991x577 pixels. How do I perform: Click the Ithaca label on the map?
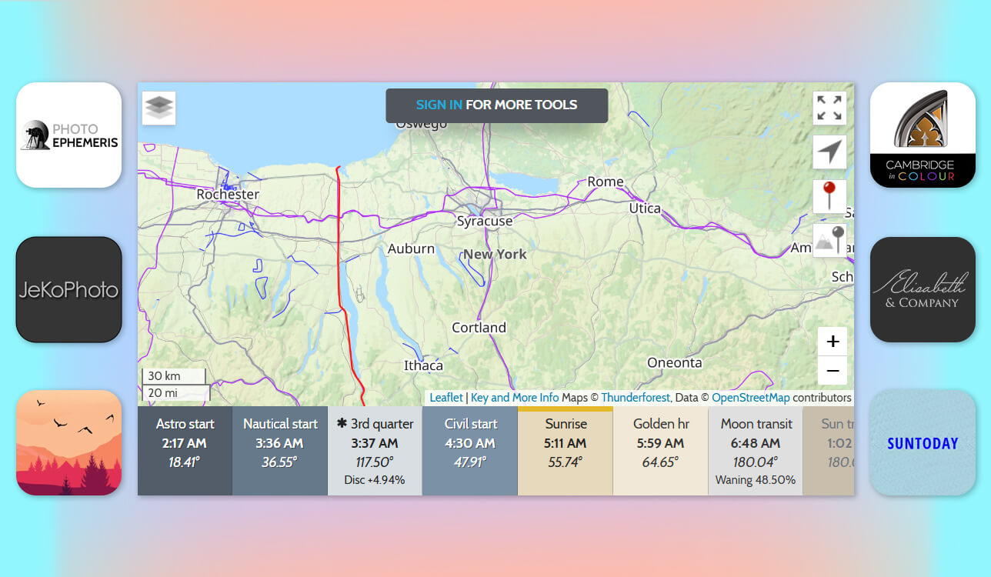coord(423,365)
